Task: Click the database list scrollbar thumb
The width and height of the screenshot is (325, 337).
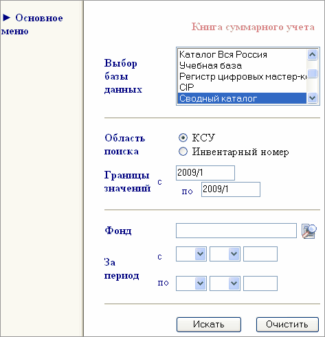Action: (x=312, y=73)
